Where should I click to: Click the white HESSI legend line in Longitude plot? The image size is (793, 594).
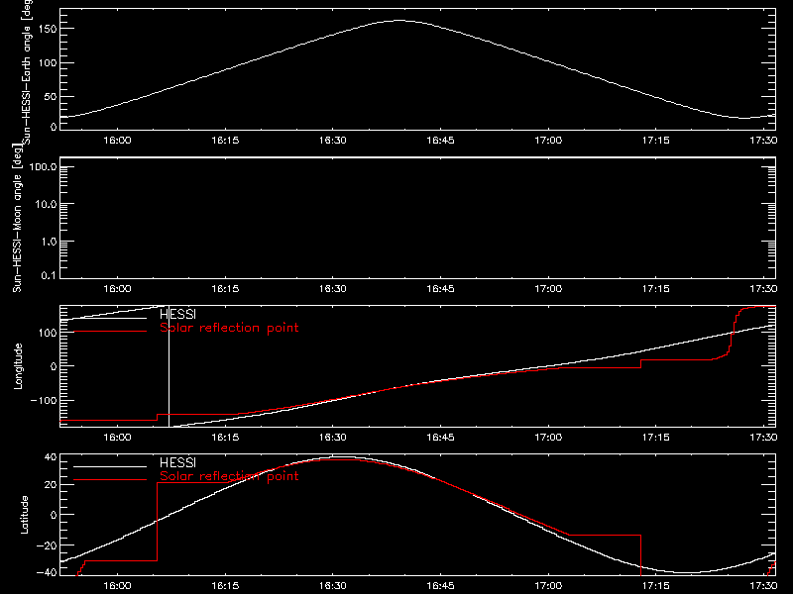pyautogui.click(x=110, y=318)
